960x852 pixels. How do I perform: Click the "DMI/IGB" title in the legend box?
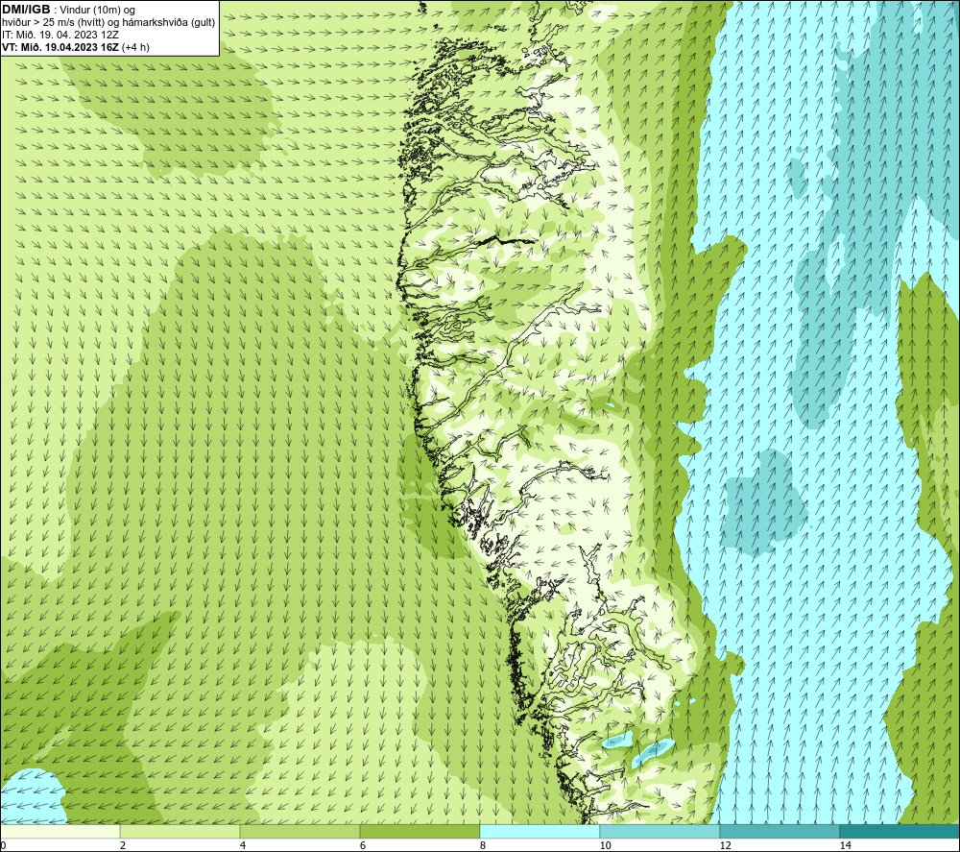(26, 10)
